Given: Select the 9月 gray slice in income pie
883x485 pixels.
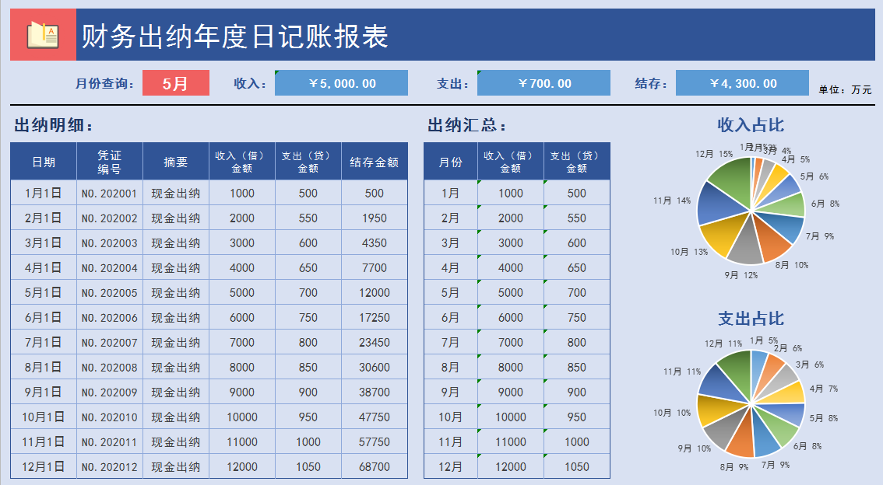Looking at the screenshot, I should point(744,245).
